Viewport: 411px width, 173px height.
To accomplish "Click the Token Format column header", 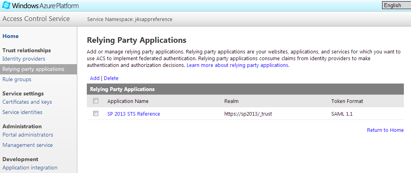I will (x=347, y=101).
